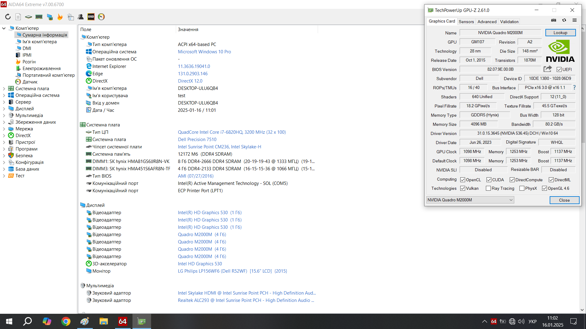Click the Refresh icon in AIDA64 toolbar
The height and width of the screenshot is (329, 586).
(8, 17)
